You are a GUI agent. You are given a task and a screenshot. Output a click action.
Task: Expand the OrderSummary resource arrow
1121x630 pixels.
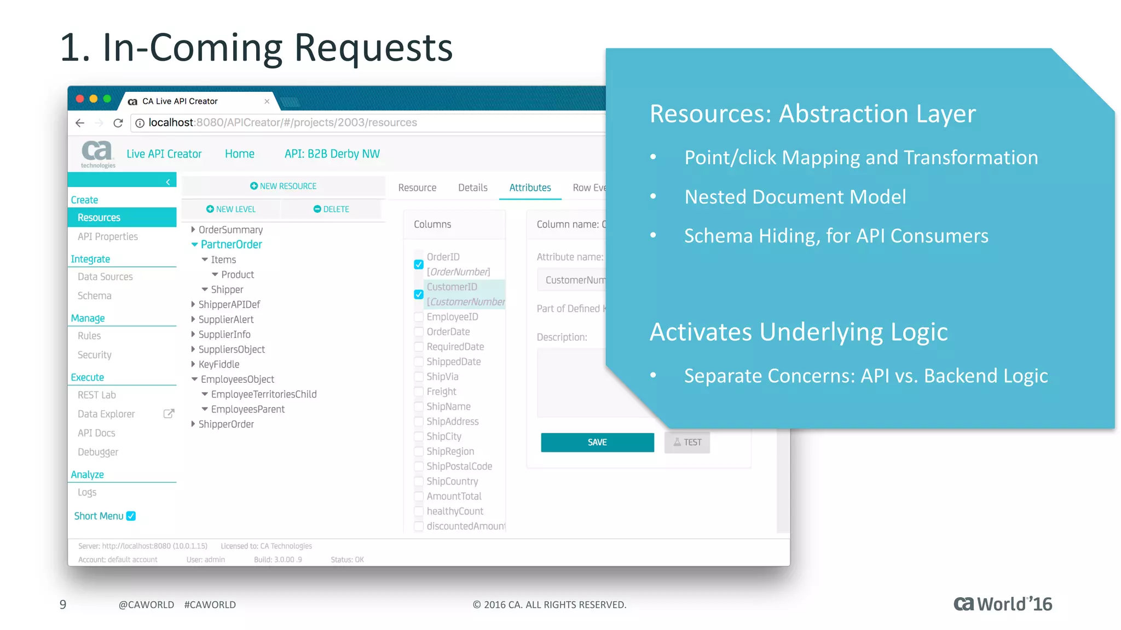pyautogui.click(x=193, y=230)
